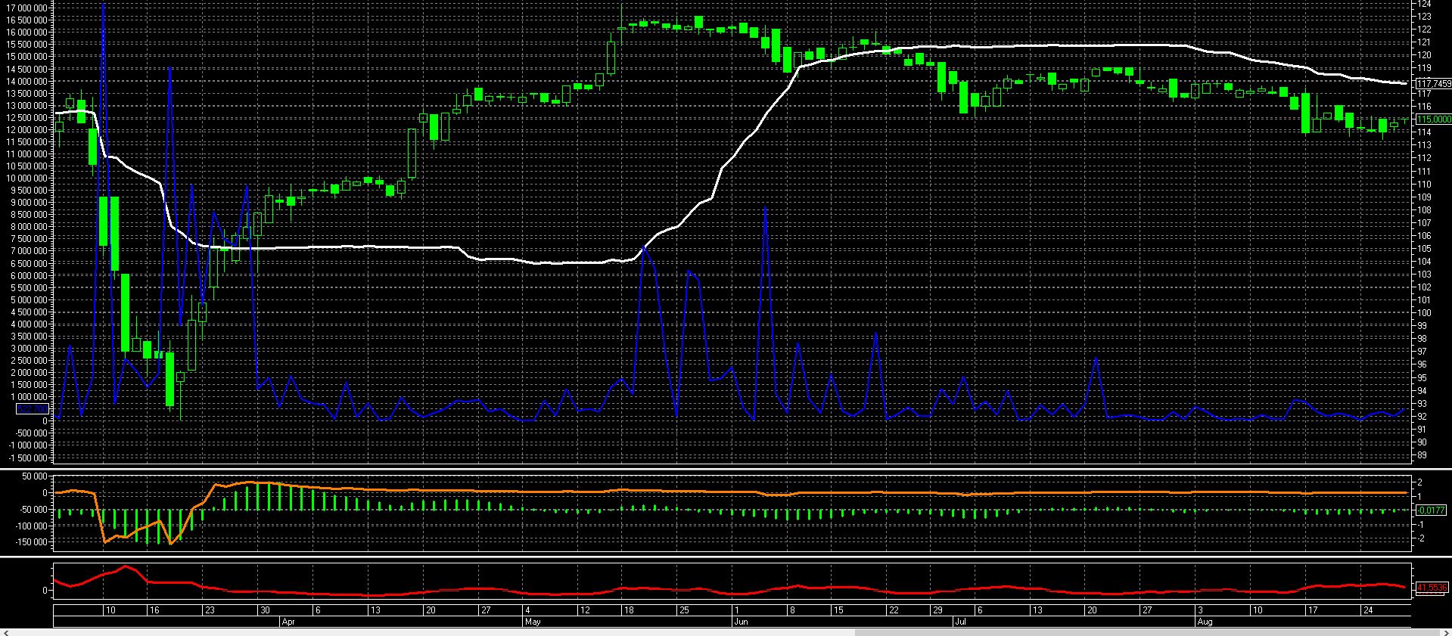Screen dimensions: 1452x636
Task: Click the date marker 25 on the time axis
Action: pos(684,610)
